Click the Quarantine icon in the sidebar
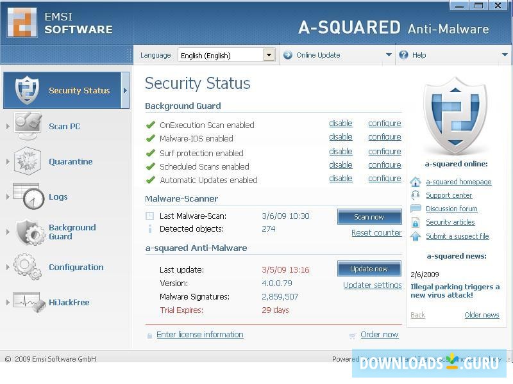 pos(28,161)
